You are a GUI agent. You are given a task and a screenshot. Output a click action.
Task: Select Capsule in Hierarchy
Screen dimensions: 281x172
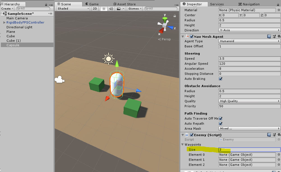[x=13, y=45]
